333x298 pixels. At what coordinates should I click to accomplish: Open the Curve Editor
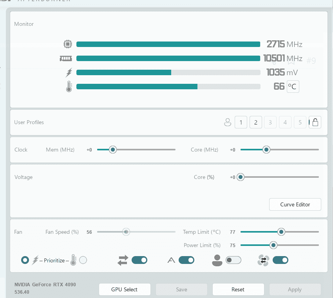(x=295, y=204)
